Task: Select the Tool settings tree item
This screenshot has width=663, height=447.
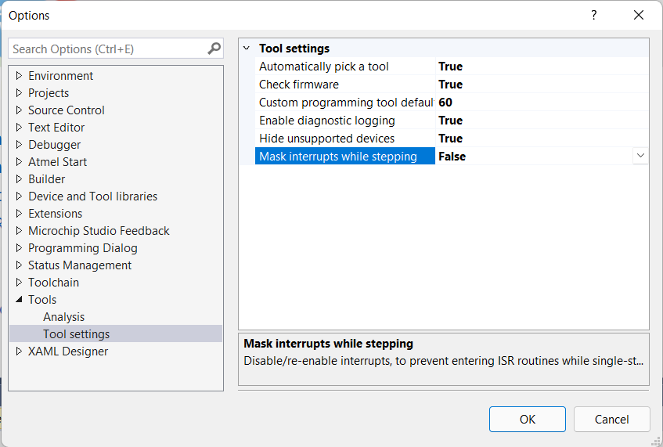Action: pyautogui.click(x=77, y=334)
